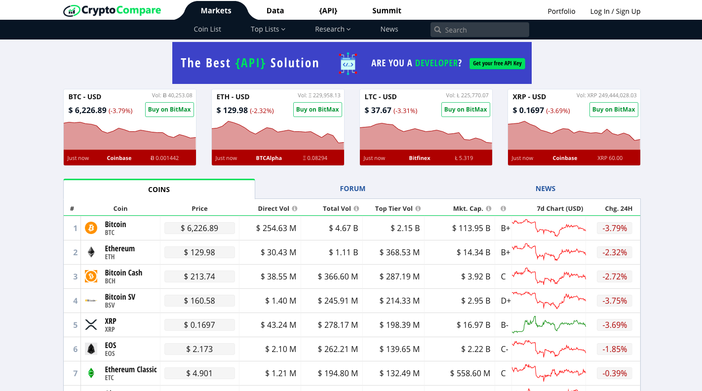Click Buy on BitMax for BTC - USD
The width and height of the screenshot is (702, 391).
coord(169,110)
